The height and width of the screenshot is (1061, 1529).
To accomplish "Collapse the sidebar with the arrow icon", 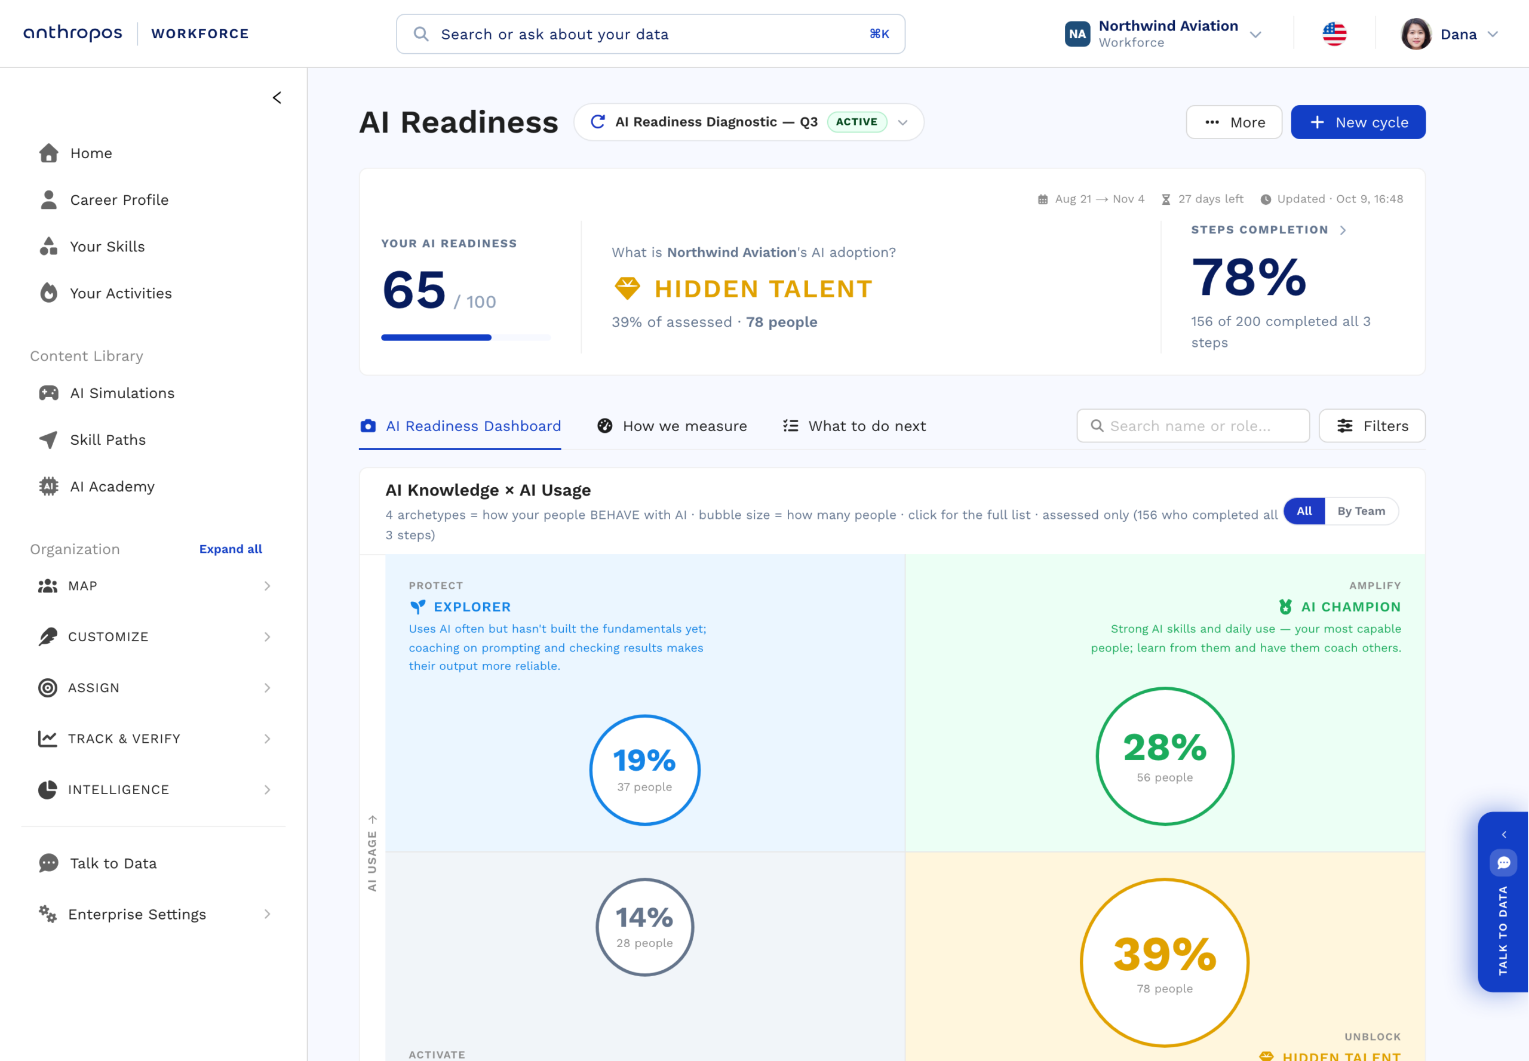I will [x=277, y=98].
